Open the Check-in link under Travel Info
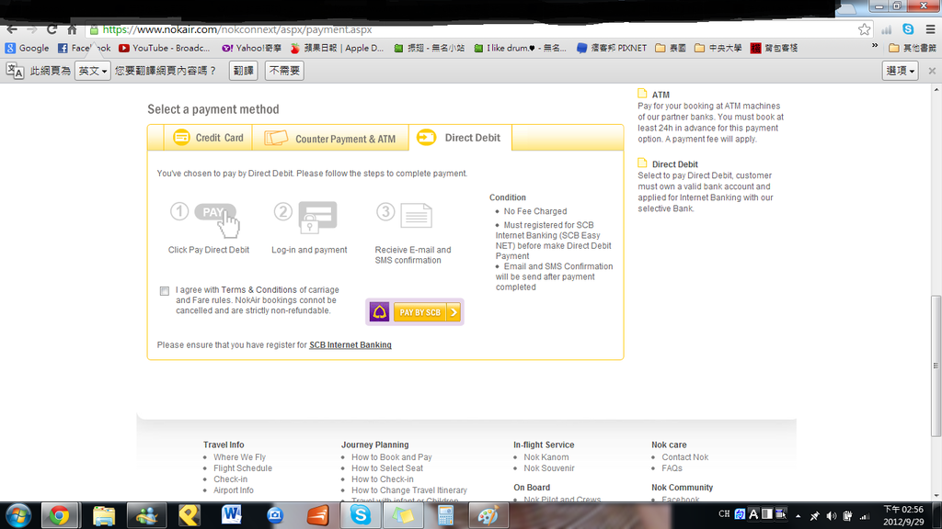Image resolution: width=942 pixels, height=529 pixels. pos(230,479)
